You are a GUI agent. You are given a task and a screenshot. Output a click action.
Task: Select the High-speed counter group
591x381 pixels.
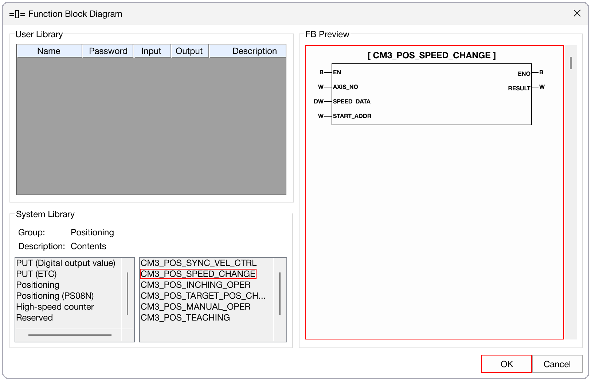(55, 307)
